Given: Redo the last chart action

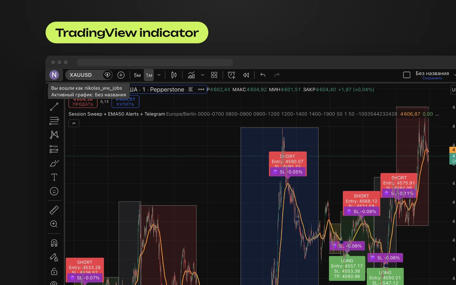Looking at the screenshot, I should [277, 75].
